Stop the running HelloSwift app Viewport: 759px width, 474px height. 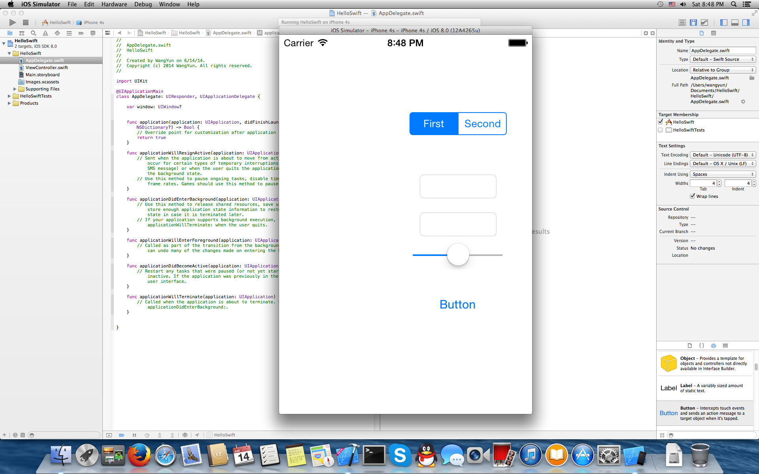pos(26,23)
